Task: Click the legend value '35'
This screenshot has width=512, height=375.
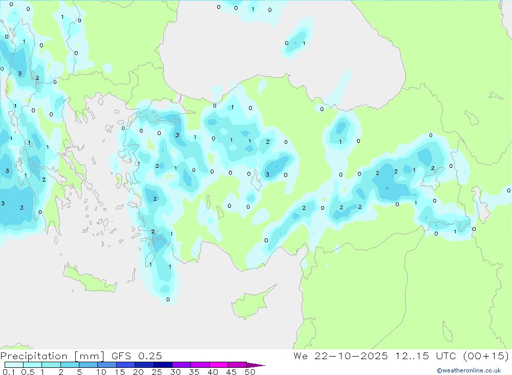Action: (194, 372)
